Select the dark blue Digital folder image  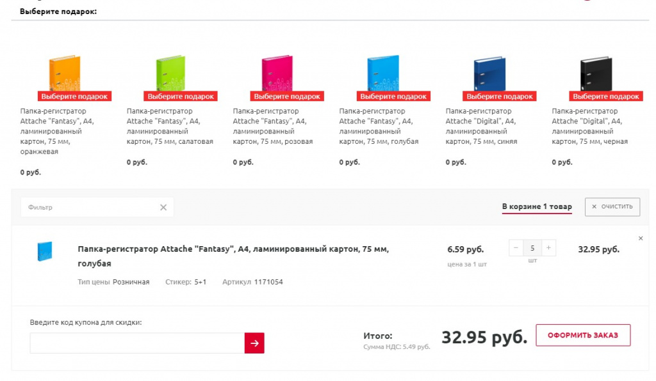pos(489,74)
